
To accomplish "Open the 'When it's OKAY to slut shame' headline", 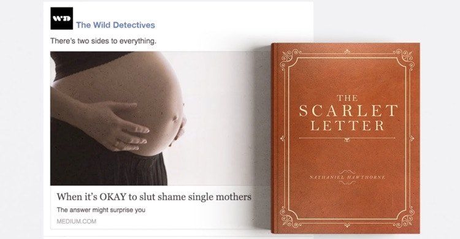I will tap(154, 197).
